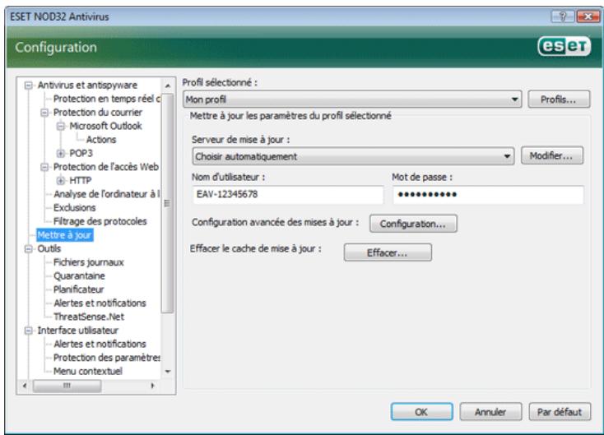Screen dimensions: 604x435
Task: Click the tree horizontal scrollbar thumb
Action: pyautogui.click(x=67, y=386)
